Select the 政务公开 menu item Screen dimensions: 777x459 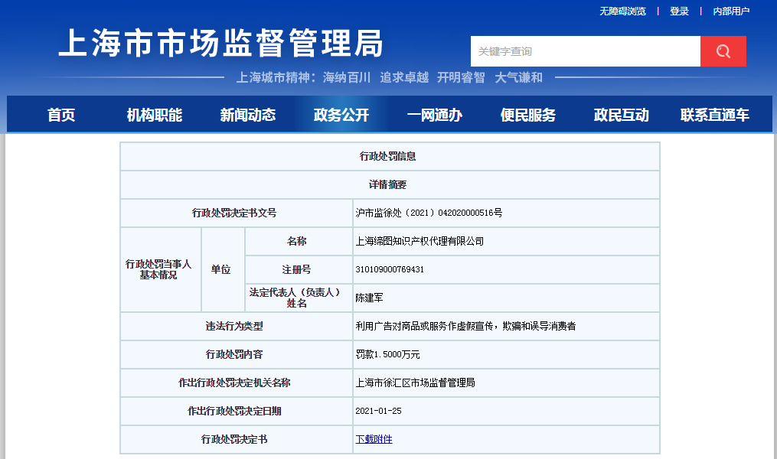tap(341, 115)
